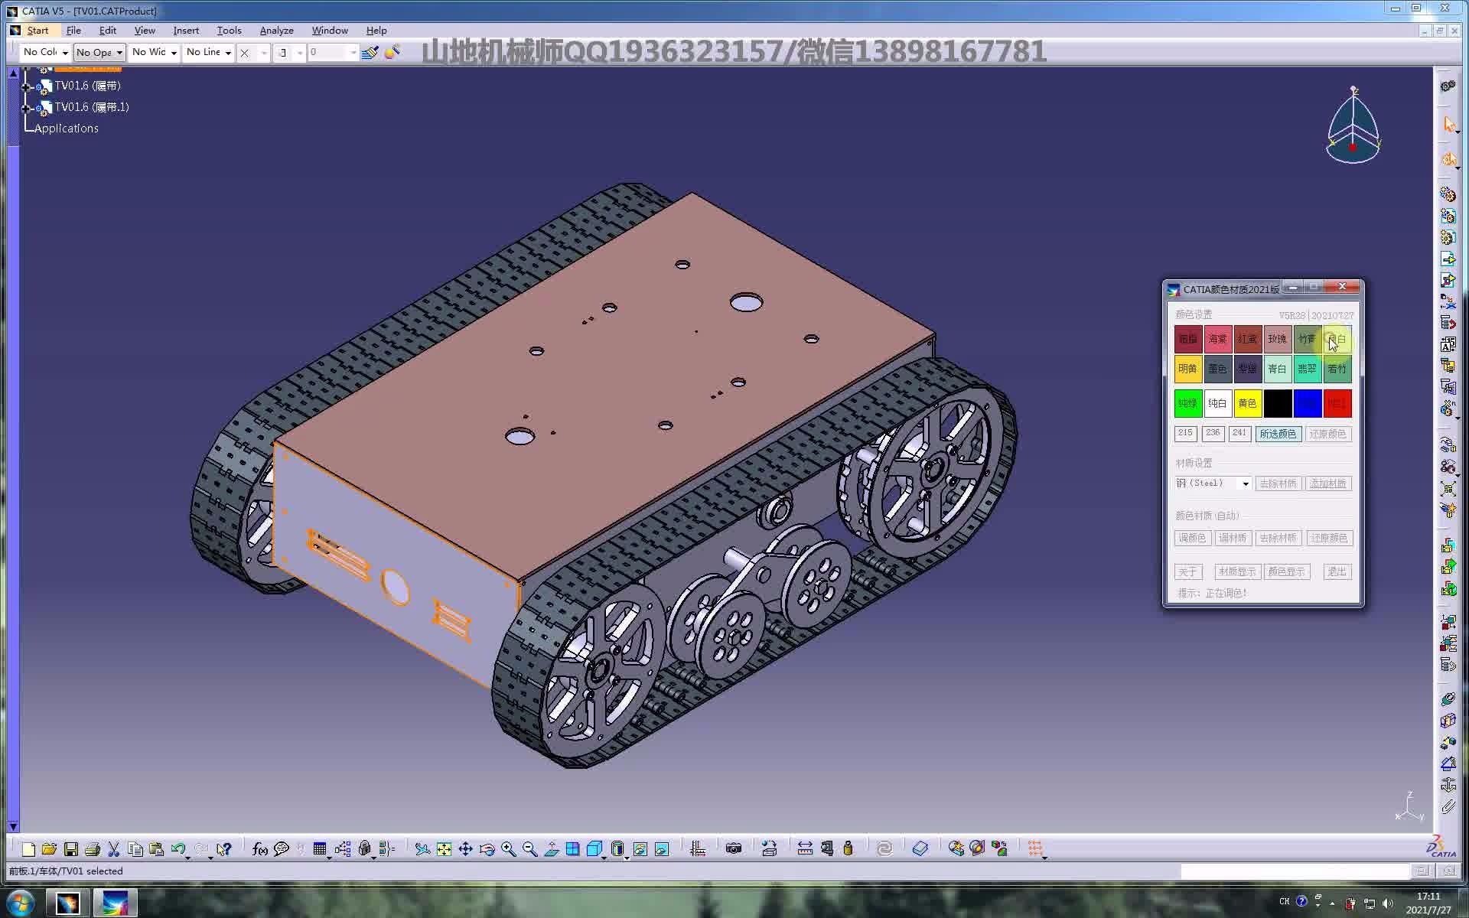Click the Select arrow icon in right toolbar
The image size is (1469, 918).
coord(1448,125)
